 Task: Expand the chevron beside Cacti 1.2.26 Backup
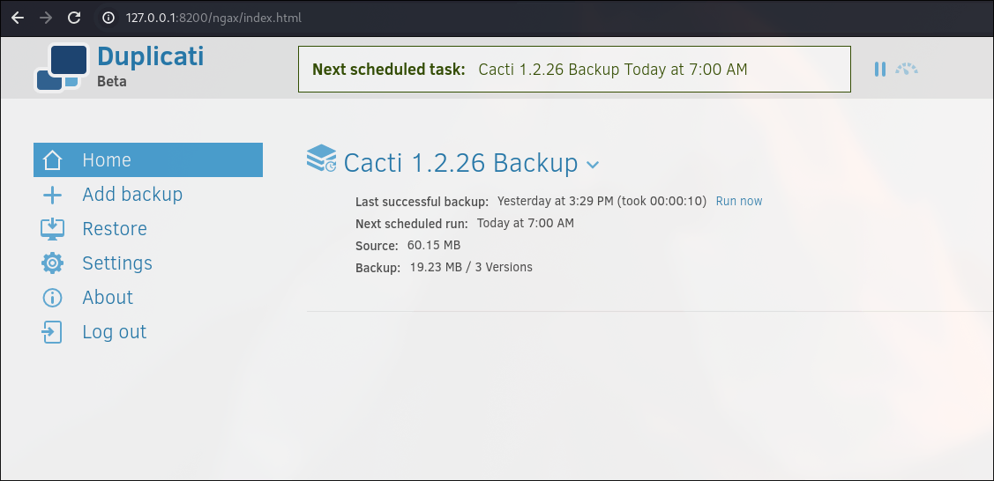(593, 165)
